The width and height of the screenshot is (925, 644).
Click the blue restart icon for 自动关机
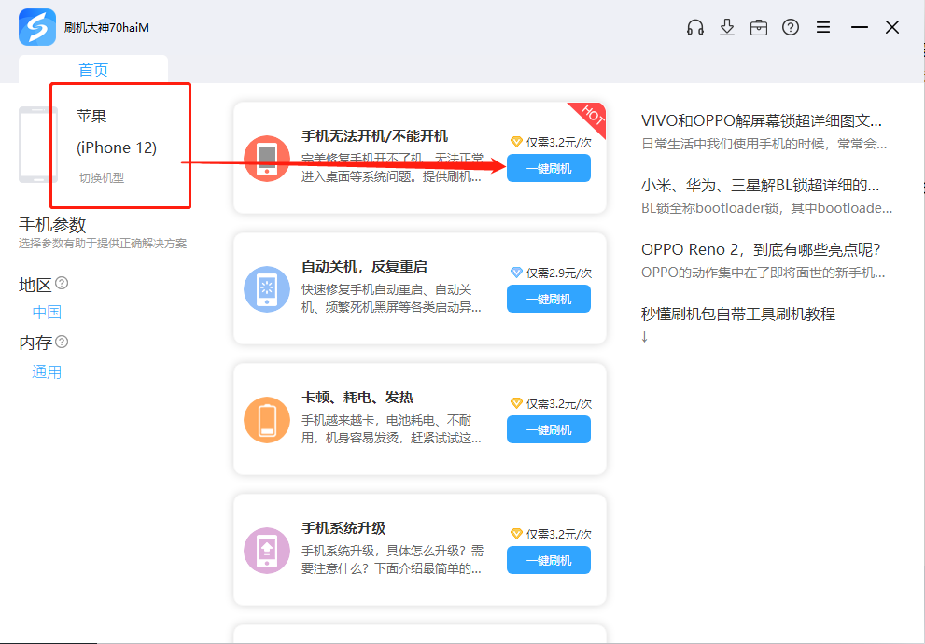click(267, 289)
